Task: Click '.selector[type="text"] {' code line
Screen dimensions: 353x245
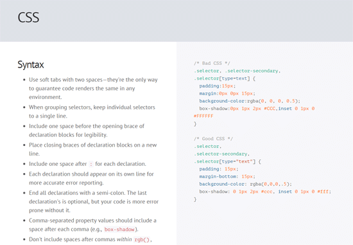Action: pos(227,161)
